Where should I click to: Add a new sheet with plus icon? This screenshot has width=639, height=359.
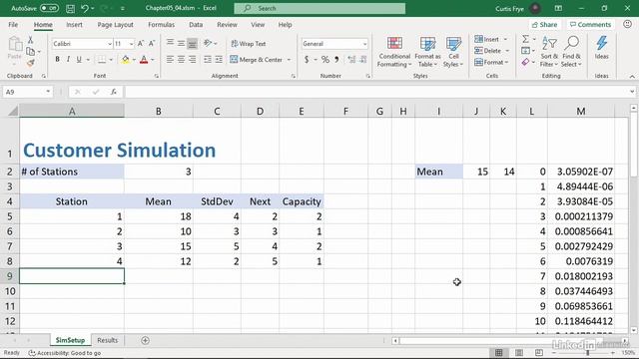pyautogui.click(x=145, y=340)
